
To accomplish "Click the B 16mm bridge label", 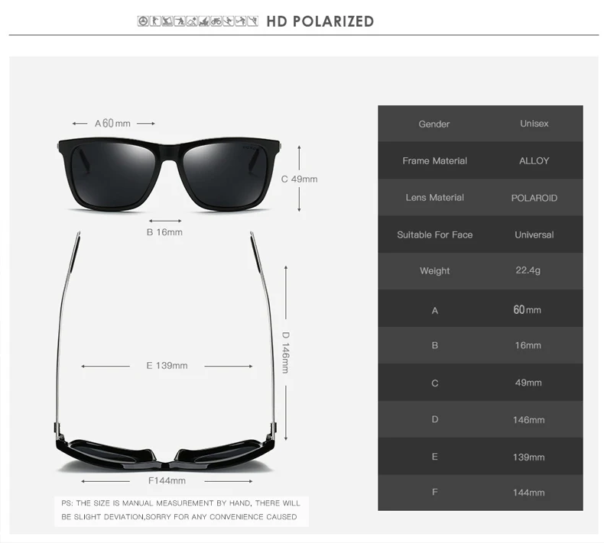I will [x=164, y=232].
